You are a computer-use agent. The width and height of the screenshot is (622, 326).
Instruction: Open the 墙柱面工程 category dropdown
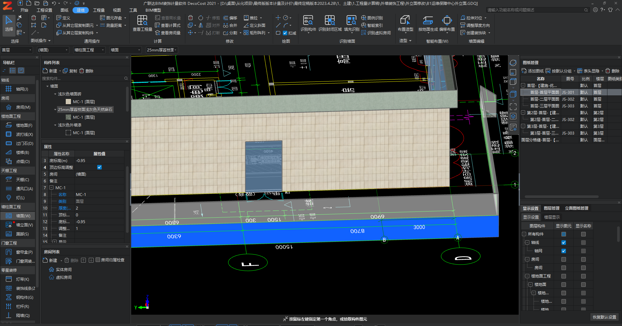[x=89, y=50]
